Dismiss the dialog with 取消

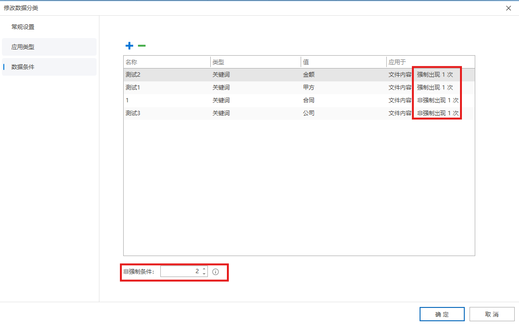(x=492, y=314)
